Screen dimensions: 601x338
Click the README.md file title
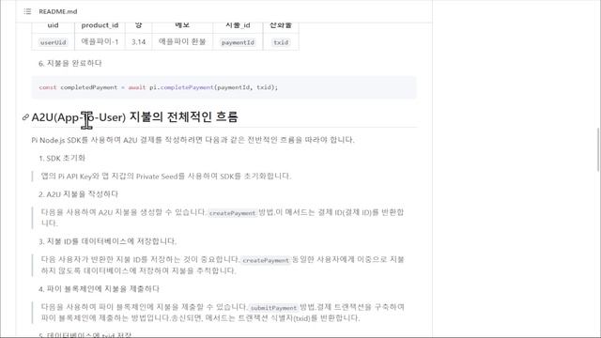[58, 11]
